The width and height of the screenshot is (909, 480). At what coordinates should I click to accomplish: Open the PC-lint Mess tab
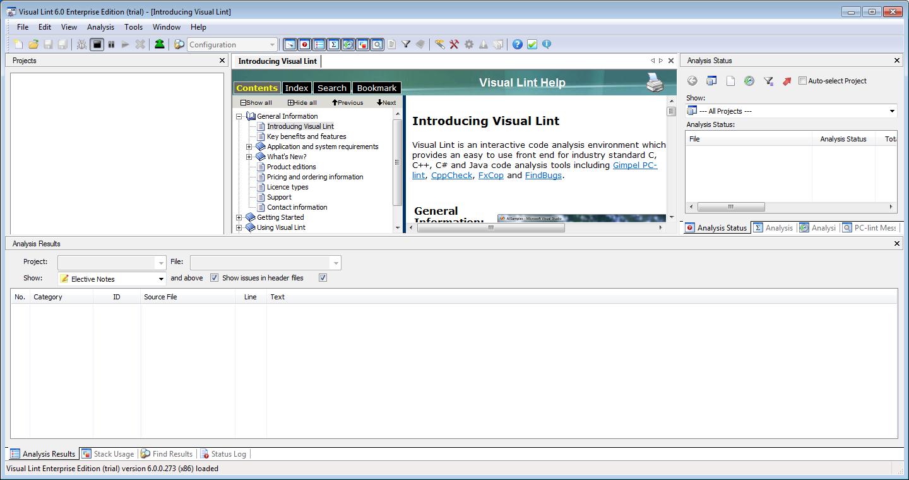(x=869, y=227)
